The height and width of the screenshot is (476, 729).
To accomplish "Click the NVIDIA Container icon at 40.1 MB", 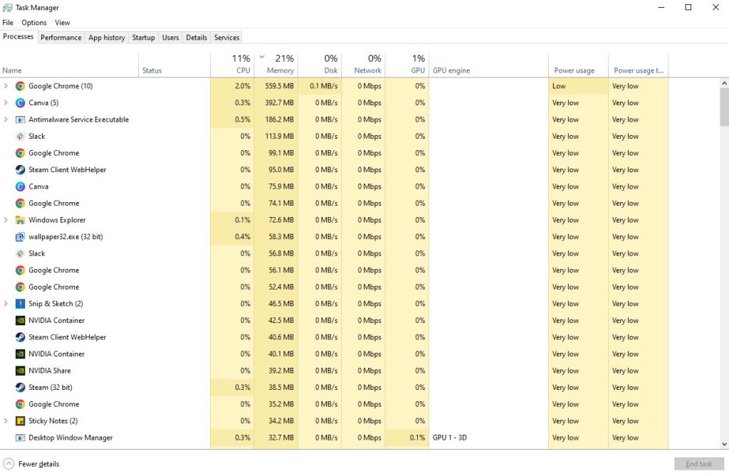I will click(20, 354).
